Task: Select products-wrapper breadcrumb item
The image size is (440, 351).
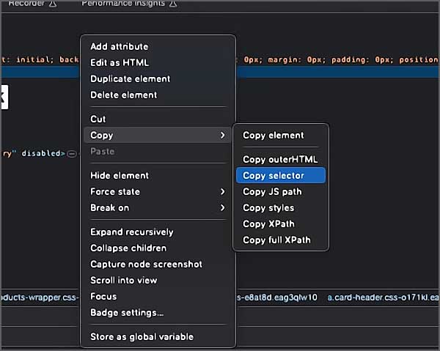Action: coord(40,298)
